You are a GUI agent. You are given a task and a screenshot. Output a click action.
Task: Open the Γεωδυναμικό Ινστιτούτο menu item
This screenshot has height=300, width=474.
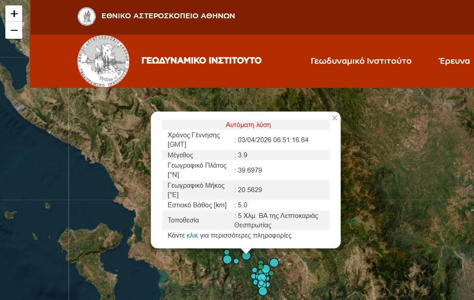coord(361,61)
